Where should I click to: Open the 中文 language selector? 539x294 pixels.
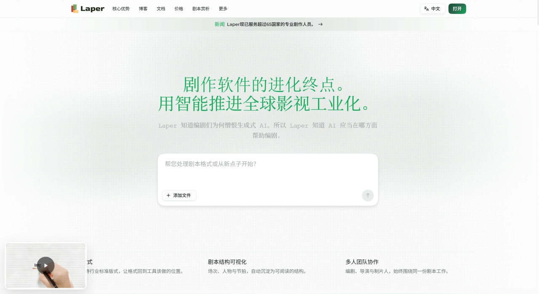432,9
